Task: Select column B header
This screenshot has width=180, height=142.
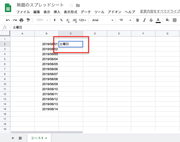Action: [x=46, y=34]
